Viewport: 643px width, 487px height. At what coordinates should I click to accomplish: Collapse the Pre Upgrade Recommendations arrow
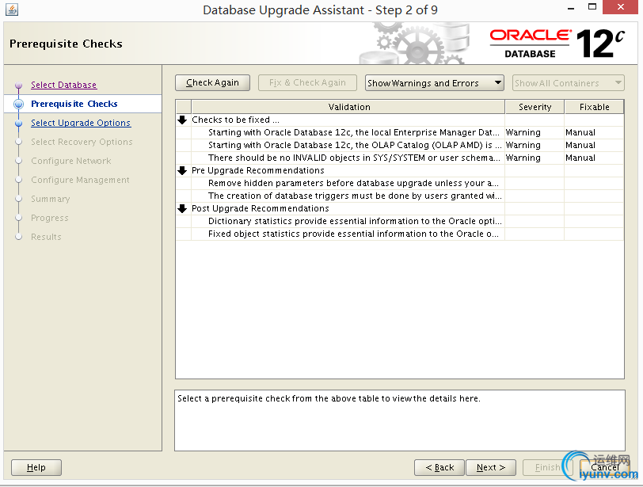[x=182, y=170]
